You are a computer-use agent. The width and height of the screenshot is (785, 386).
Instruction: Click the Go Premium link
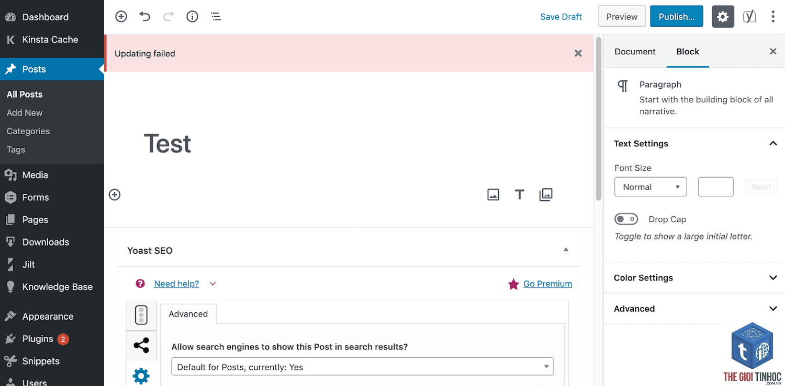[547, 284]
